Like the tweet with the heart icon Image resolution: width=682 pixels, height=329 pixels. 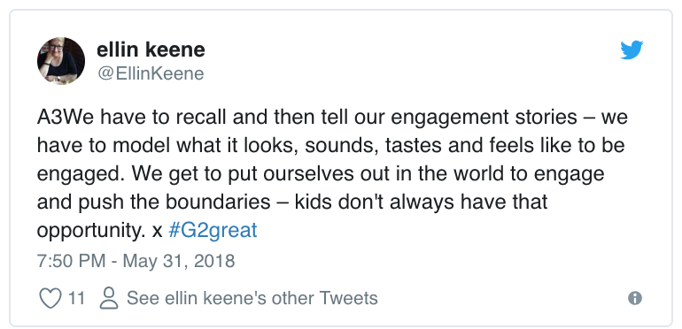point(50,298)
